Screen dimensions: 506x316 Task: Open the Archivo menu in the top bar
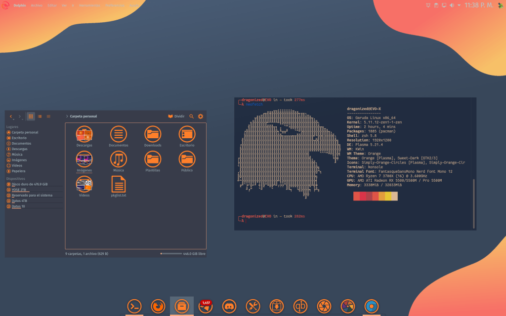click(x=37, y=5)
